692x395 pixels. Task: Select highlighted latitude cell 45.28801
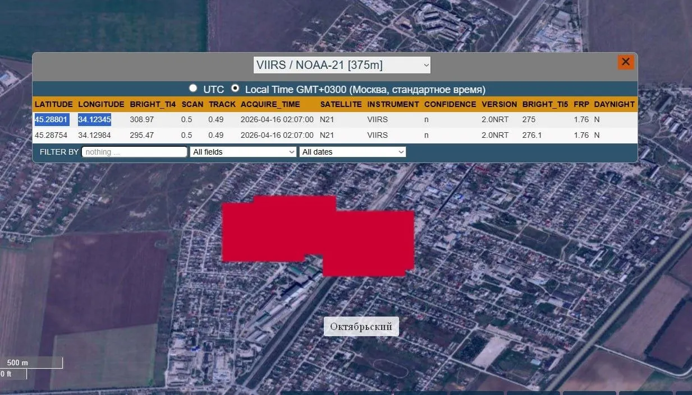click(x=51, y=119)
